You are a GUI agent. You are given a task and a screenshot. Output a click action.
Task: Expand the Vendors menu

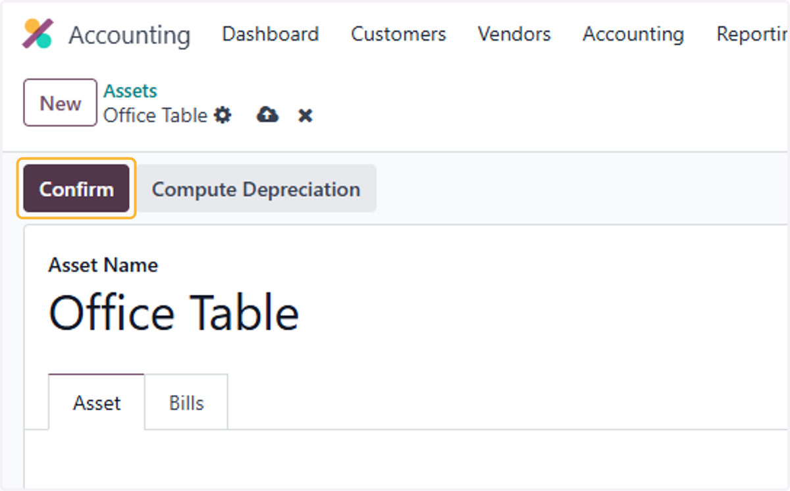(x=514, y=34)
